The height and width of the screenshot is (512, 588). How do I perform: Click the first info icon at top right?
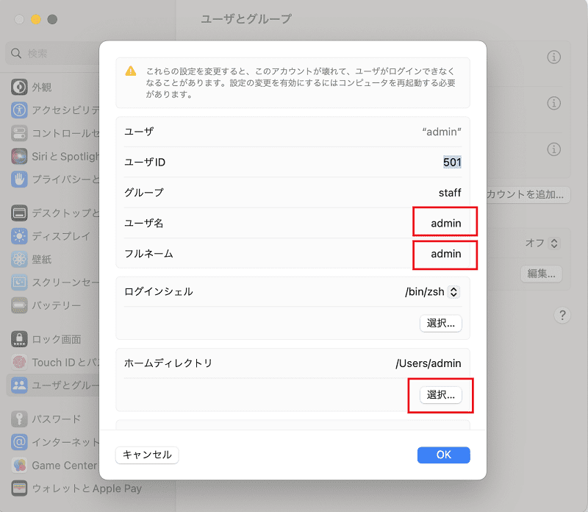tap(554, 57)
